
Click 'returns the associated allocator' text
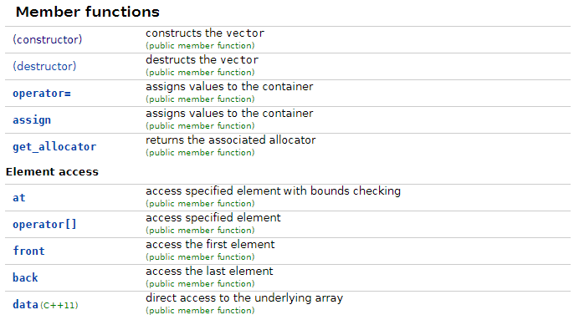tap(230, 140)
